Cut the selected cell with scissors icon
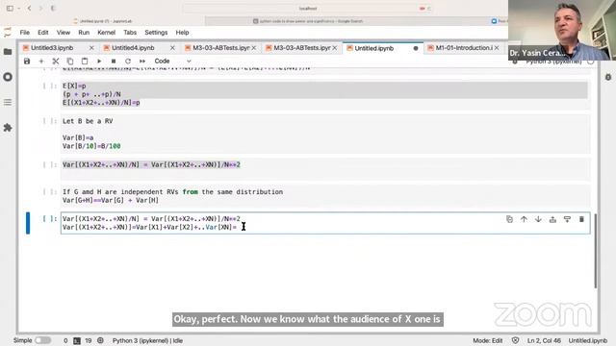Screen dimensions: 616x346 [x=56, y=62]
